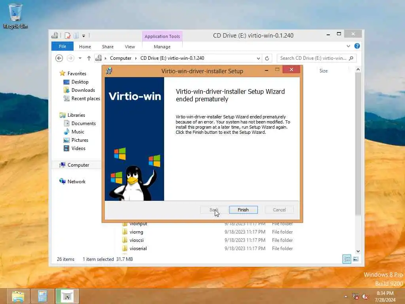Click the viorng folder icon
The image size is (405, 304).
(125, 232)
